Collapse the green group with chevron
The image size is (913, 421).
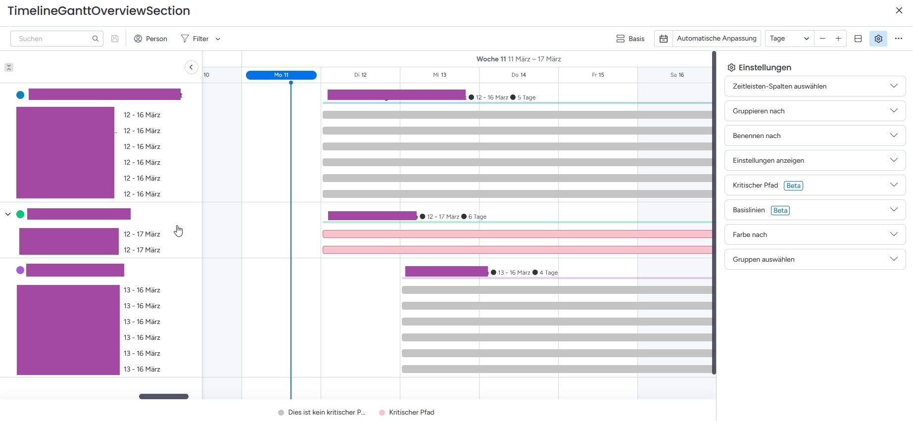coord(8,214)
